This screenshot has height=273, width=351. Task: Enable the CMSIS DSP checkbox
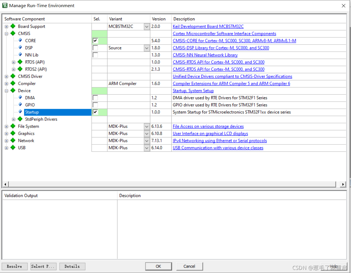95,48
